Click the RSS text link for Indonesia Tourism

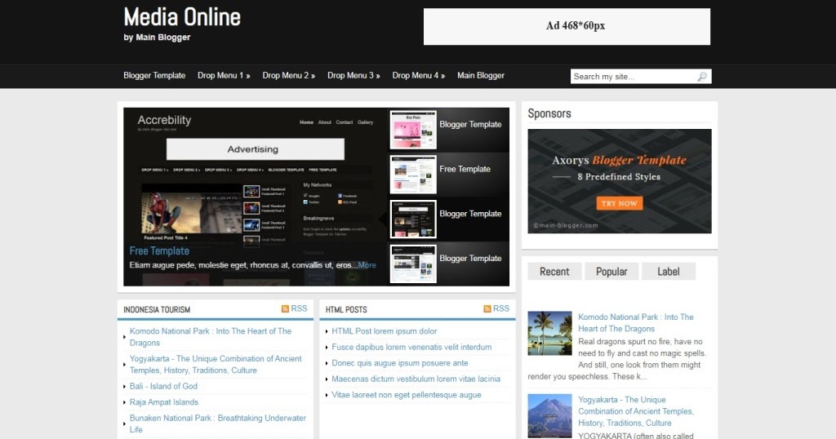pyautogui.click(x=299, y=308)
